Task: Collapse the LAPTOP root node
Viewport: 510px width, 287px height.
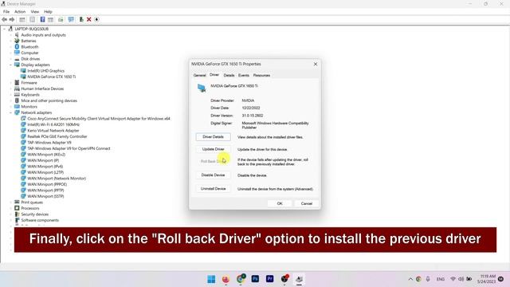Action: click(x=5, y=29)
